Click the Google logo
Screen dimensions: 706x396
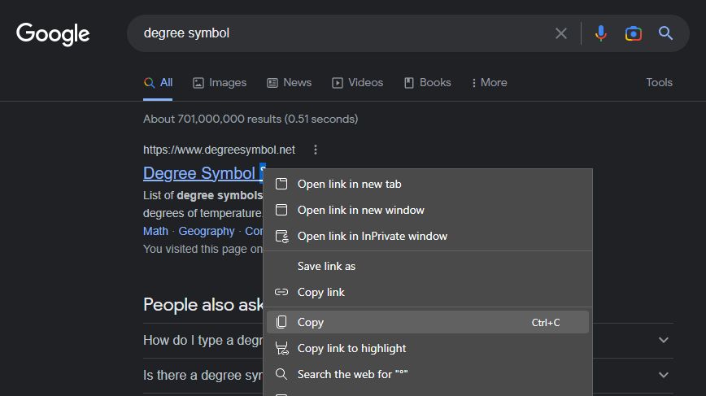point(53,34)
